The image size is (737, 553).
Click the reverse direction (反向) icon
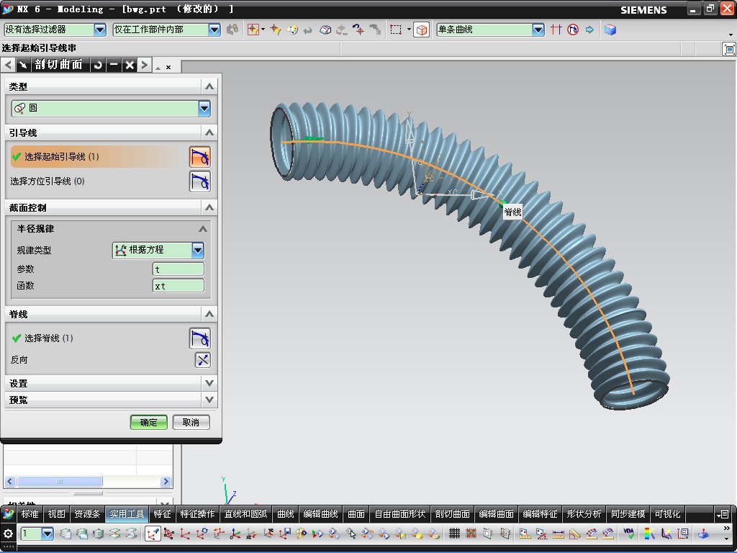tap(202, 360)
